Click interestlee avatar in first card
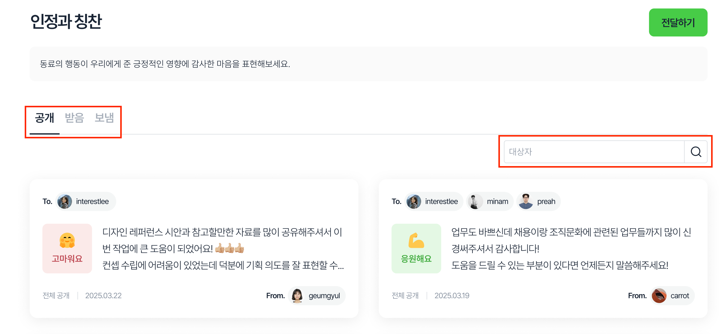 click(64, 201)
